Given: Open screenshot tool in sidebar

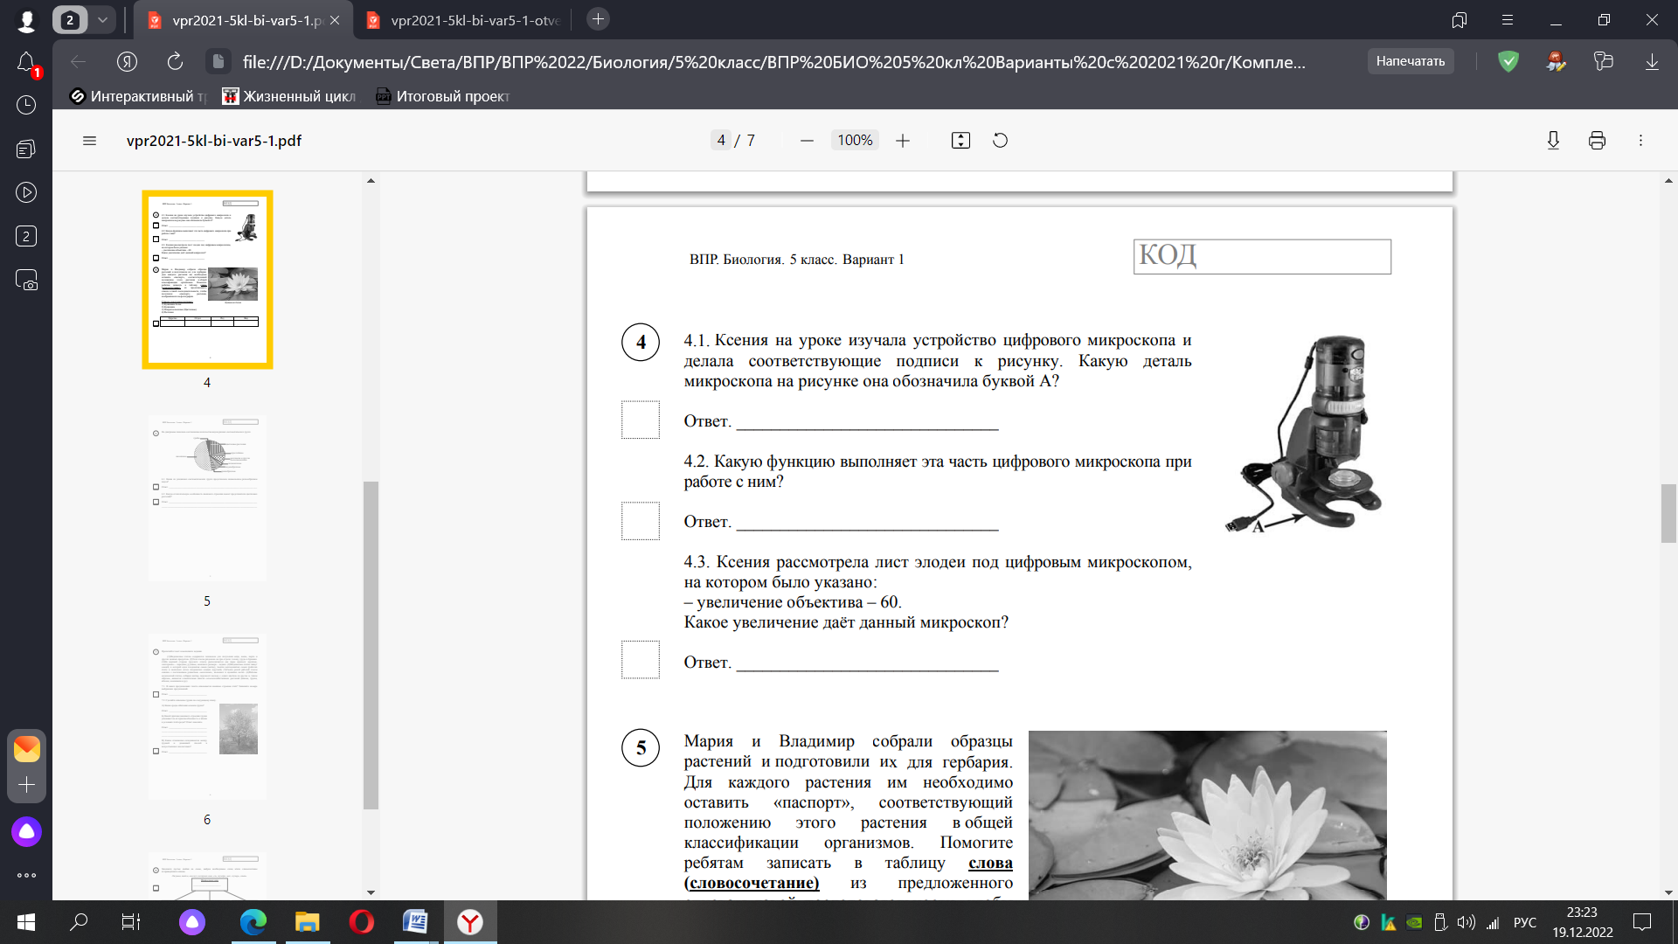Looking at the screenshot, I should pos(26,280).
